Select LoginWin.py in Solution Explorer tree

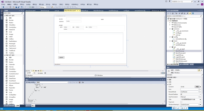click(x=179, y=55)
